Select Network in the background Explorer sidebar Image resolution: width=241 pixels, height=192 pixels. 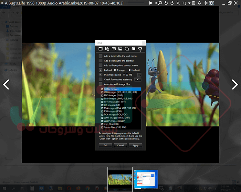(x=11, y=70)
